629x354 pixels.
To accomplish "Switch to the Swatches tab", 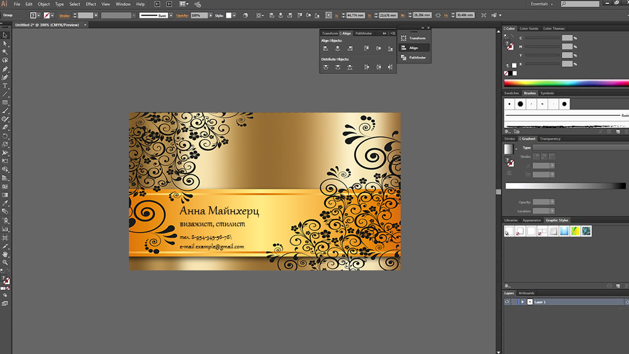I will point(511,93).
